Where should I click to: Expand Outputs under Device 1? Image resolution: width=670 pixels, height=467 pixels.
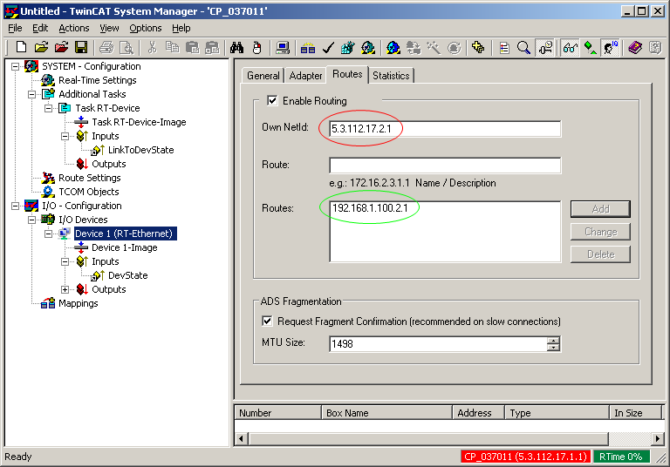click(65, 289)
